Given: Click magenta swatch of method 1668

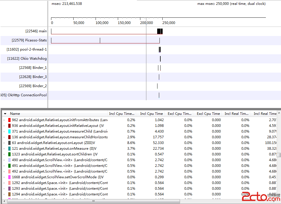Looking at the screenshot, I should click(9, 177).
